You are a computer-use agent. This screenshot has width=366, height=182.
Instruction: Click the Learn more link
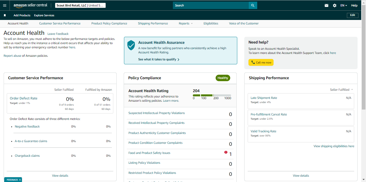click(171, 101)
